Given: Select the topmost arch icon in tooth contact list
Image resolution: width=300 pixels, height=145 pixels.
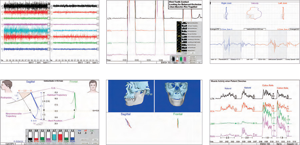Looking at the screenshot, I should pos(179,23).
